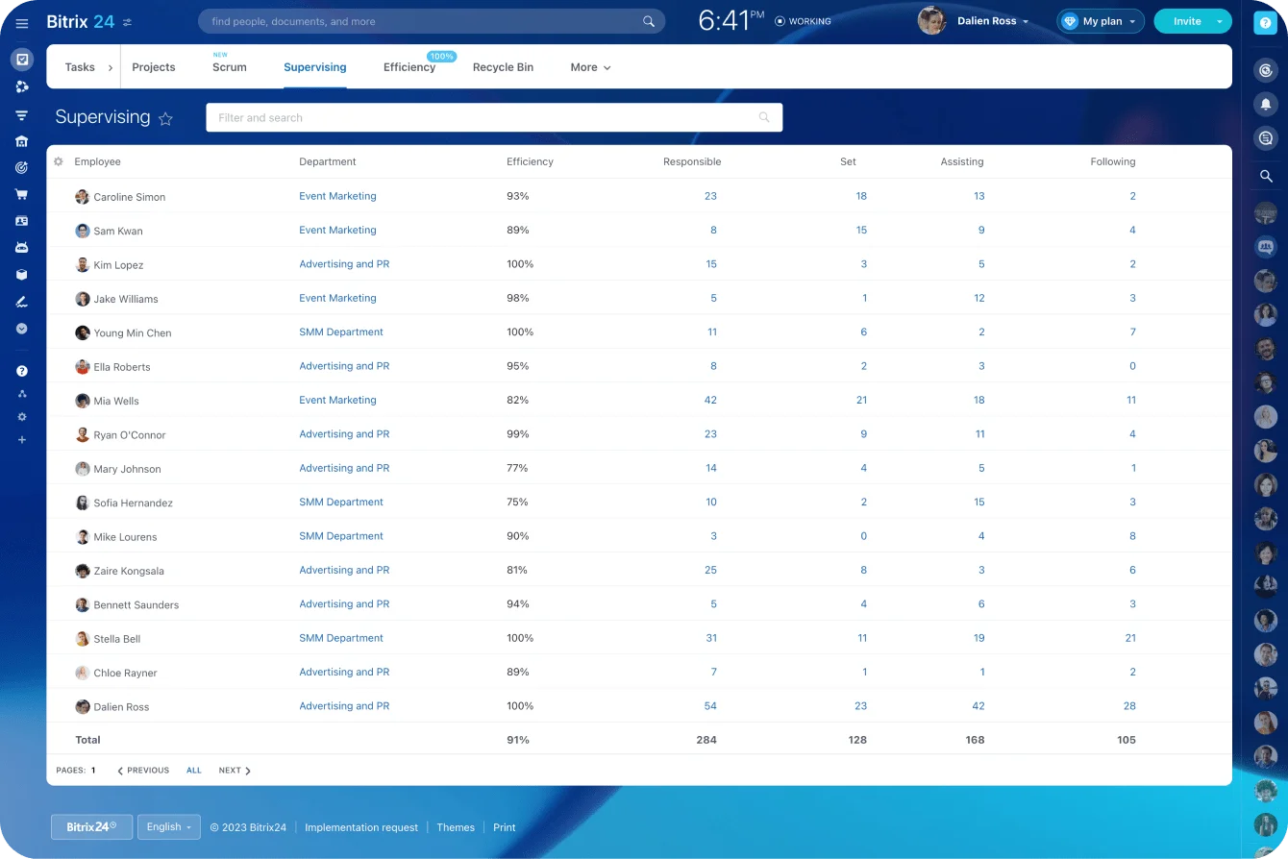Click the settings gear in the left sidebar

22,416
